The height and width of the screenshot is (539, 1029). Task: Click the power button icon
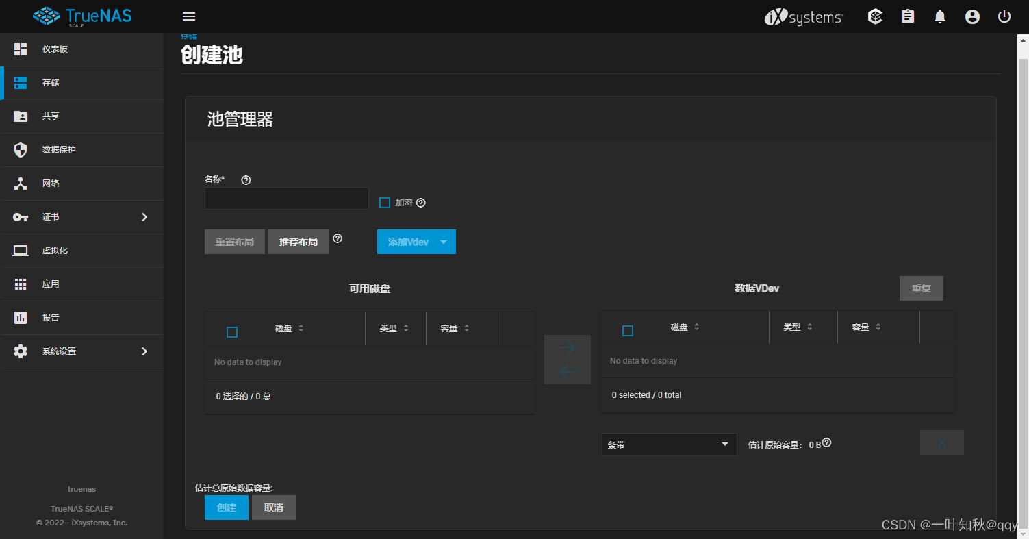1004,16
